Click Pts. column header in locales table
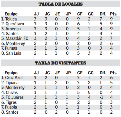The width and height of the screenshot is (121, 117). [114, 14]
